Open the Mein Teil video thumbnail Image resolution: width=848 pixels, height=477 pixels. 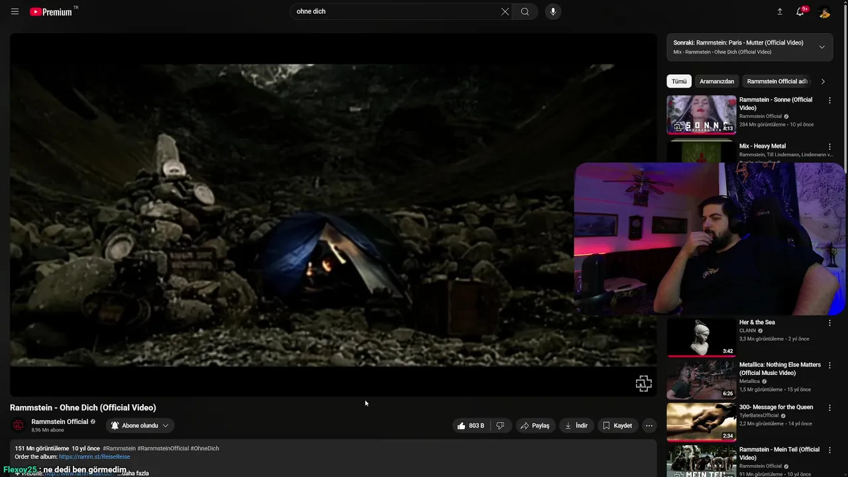click(701, 461)
